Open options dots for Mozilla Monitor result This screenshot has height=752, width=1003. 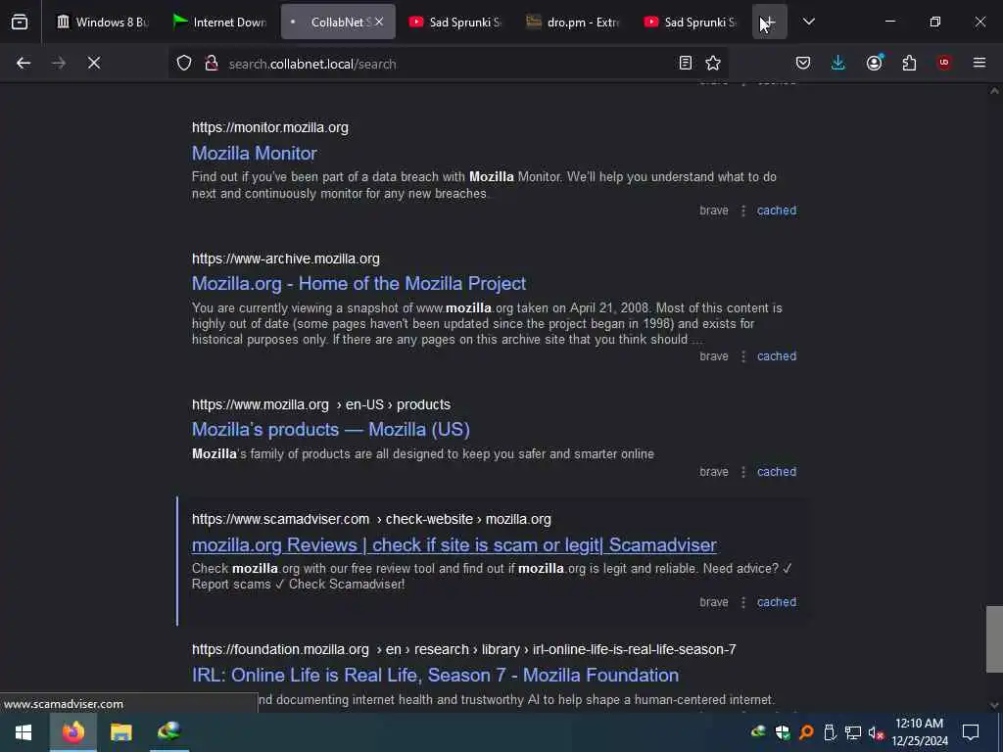(x=742, y=211)
